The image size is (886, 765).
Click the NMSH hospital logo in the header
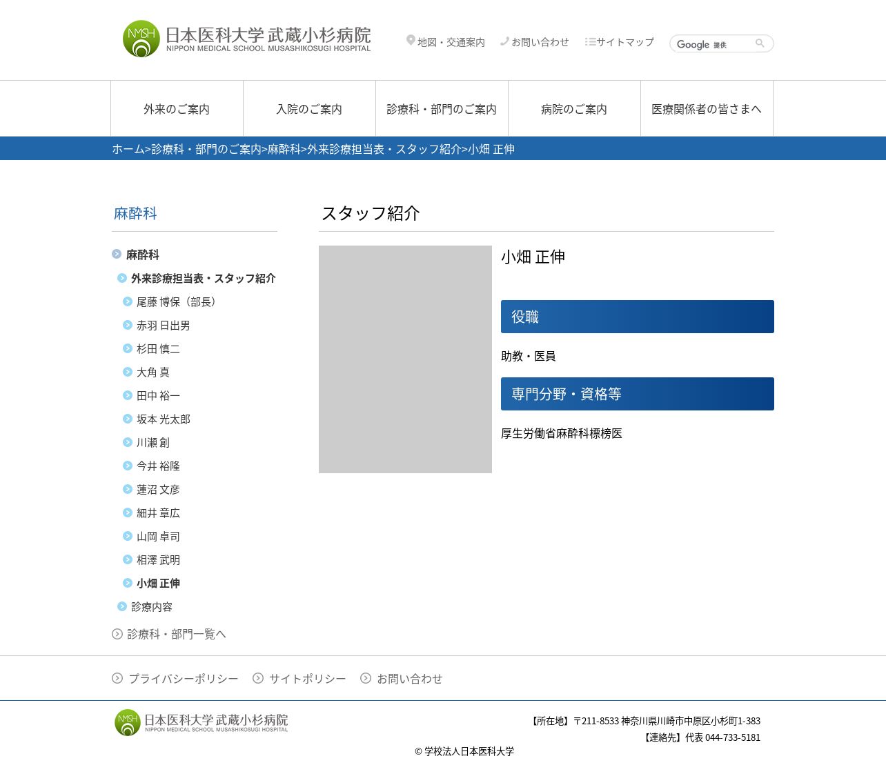[246, 39]
